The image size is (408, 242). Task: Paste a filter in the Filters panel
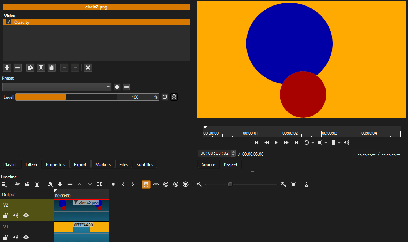point(41,68)
